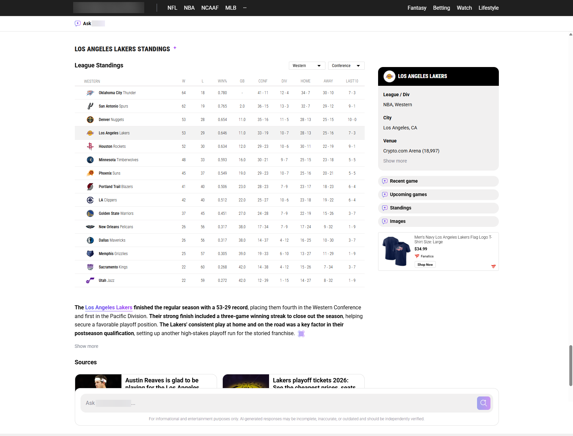
Task: Click the GB column header
Action: [x=242, y=81]
